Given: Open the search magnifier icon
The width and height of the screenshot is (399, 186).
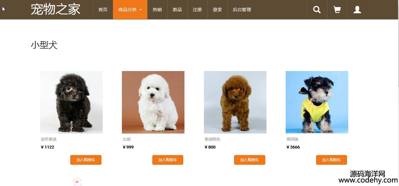Looking at the screenshot, I should click(x=317, y=10).
